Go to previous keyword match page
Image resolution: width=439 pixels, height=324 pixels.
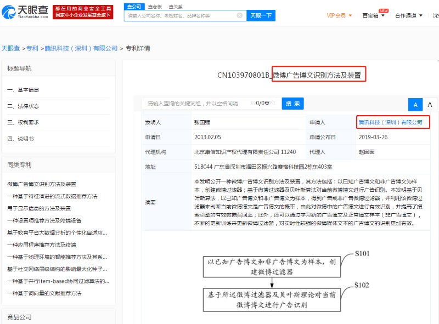pos(253,103)
